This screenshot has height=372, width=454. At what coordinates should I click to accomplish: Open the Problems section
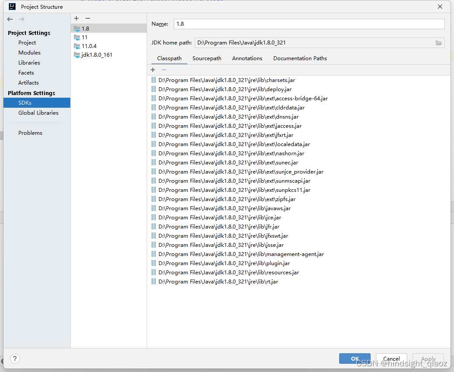[30, 133]
